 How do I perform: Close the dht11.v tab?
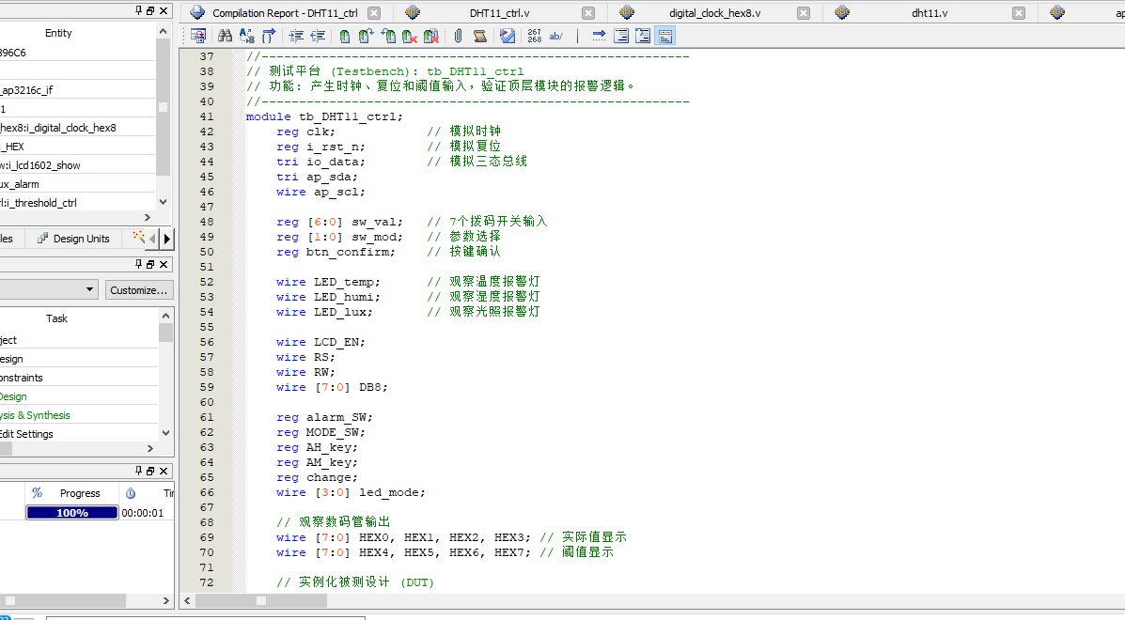(x=1019, y=13)
